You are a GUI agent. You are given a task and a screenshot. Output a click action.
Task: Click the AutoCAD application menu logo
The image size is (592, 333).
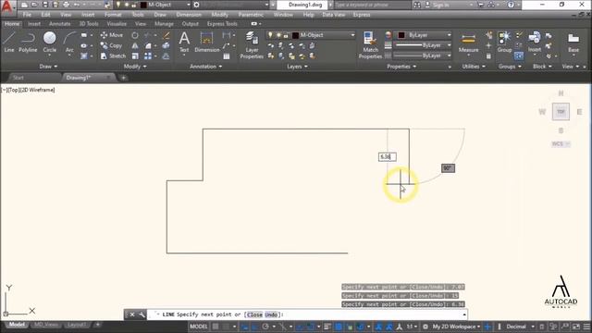pyautogui.click(x=6, y=6)
